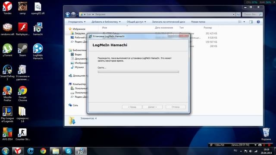Click the Далее button in installer
Image resolution: width=276 pixels, height=155 pixels.
click(x=152, y=107)
